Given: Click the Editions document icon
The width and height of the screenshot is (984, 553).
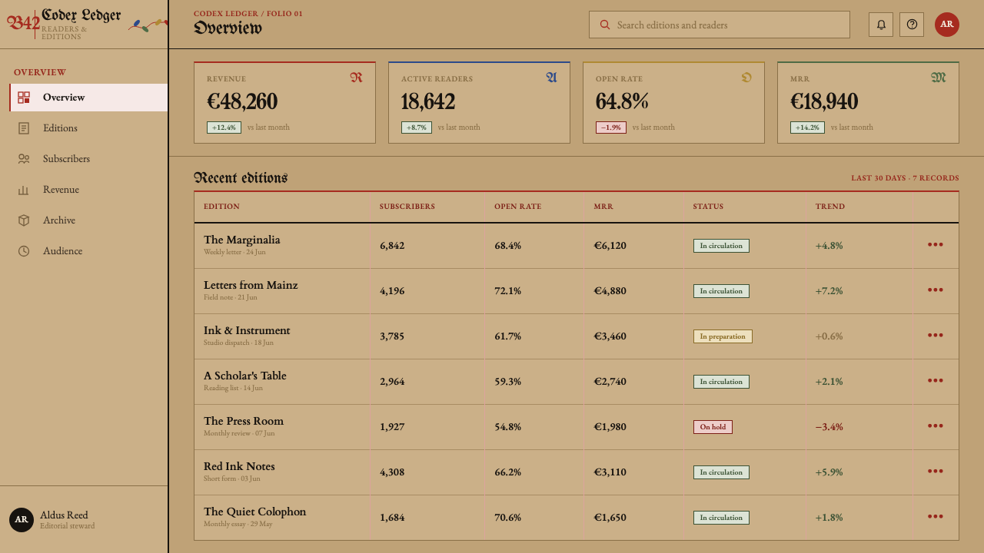Looking at the screenshot, I should 24,128.
